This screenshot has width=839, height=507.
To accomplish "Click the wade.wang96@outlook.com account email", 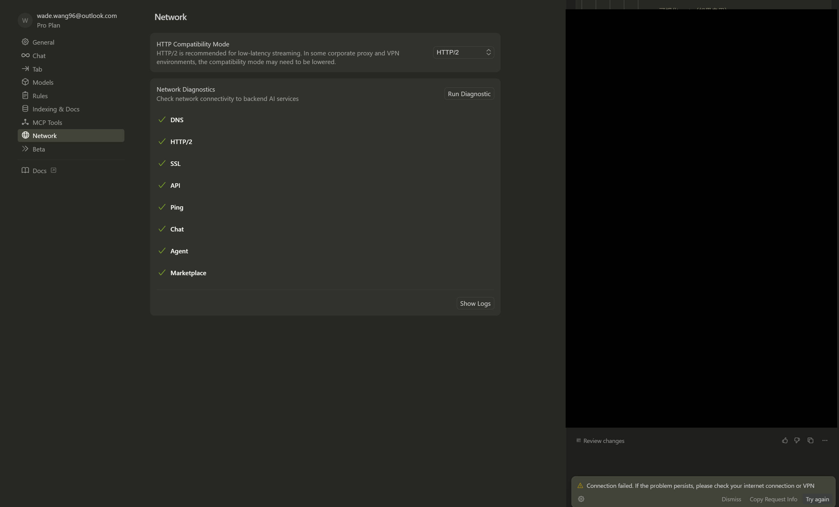I will point(77,16).
